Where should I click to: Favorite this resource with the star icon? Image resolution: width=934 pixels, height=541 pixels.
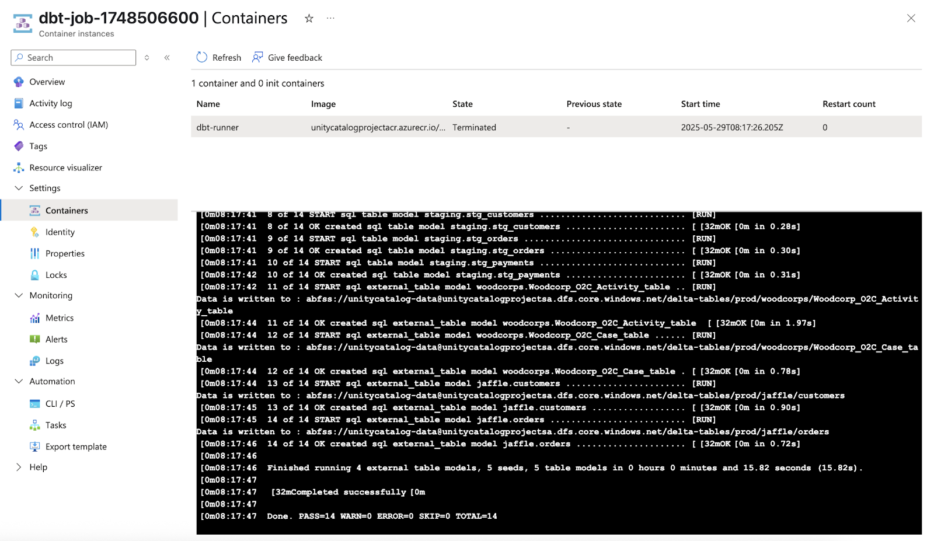point(309,19)
